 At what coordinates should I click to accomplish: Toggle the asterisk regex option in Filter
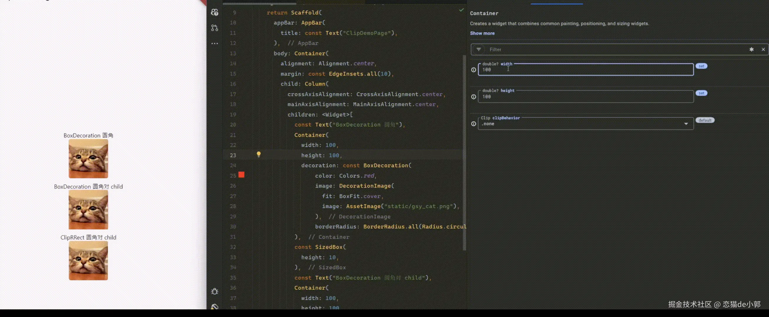pyautogui.click(x=751, y=50)
